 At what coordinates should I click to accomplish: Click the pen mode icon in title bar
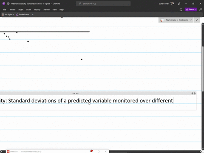[179, 4]
